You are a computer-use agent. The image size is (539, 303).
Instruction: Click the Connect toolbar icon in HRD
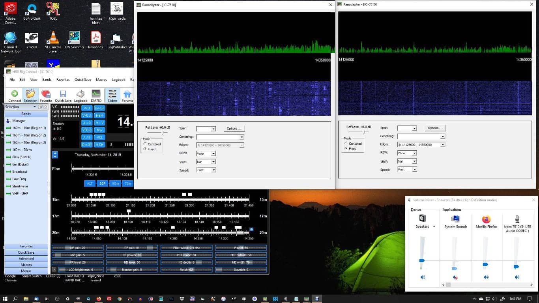pyautogui.click(x=15, y=96)
